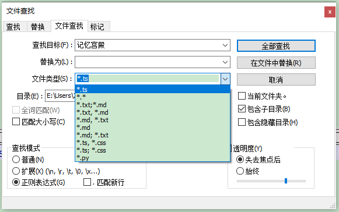This screenshot has height=212, width=339.
Task: Select the 扩展 search mode
Action: pyautogui.click(x=16, y=171)
